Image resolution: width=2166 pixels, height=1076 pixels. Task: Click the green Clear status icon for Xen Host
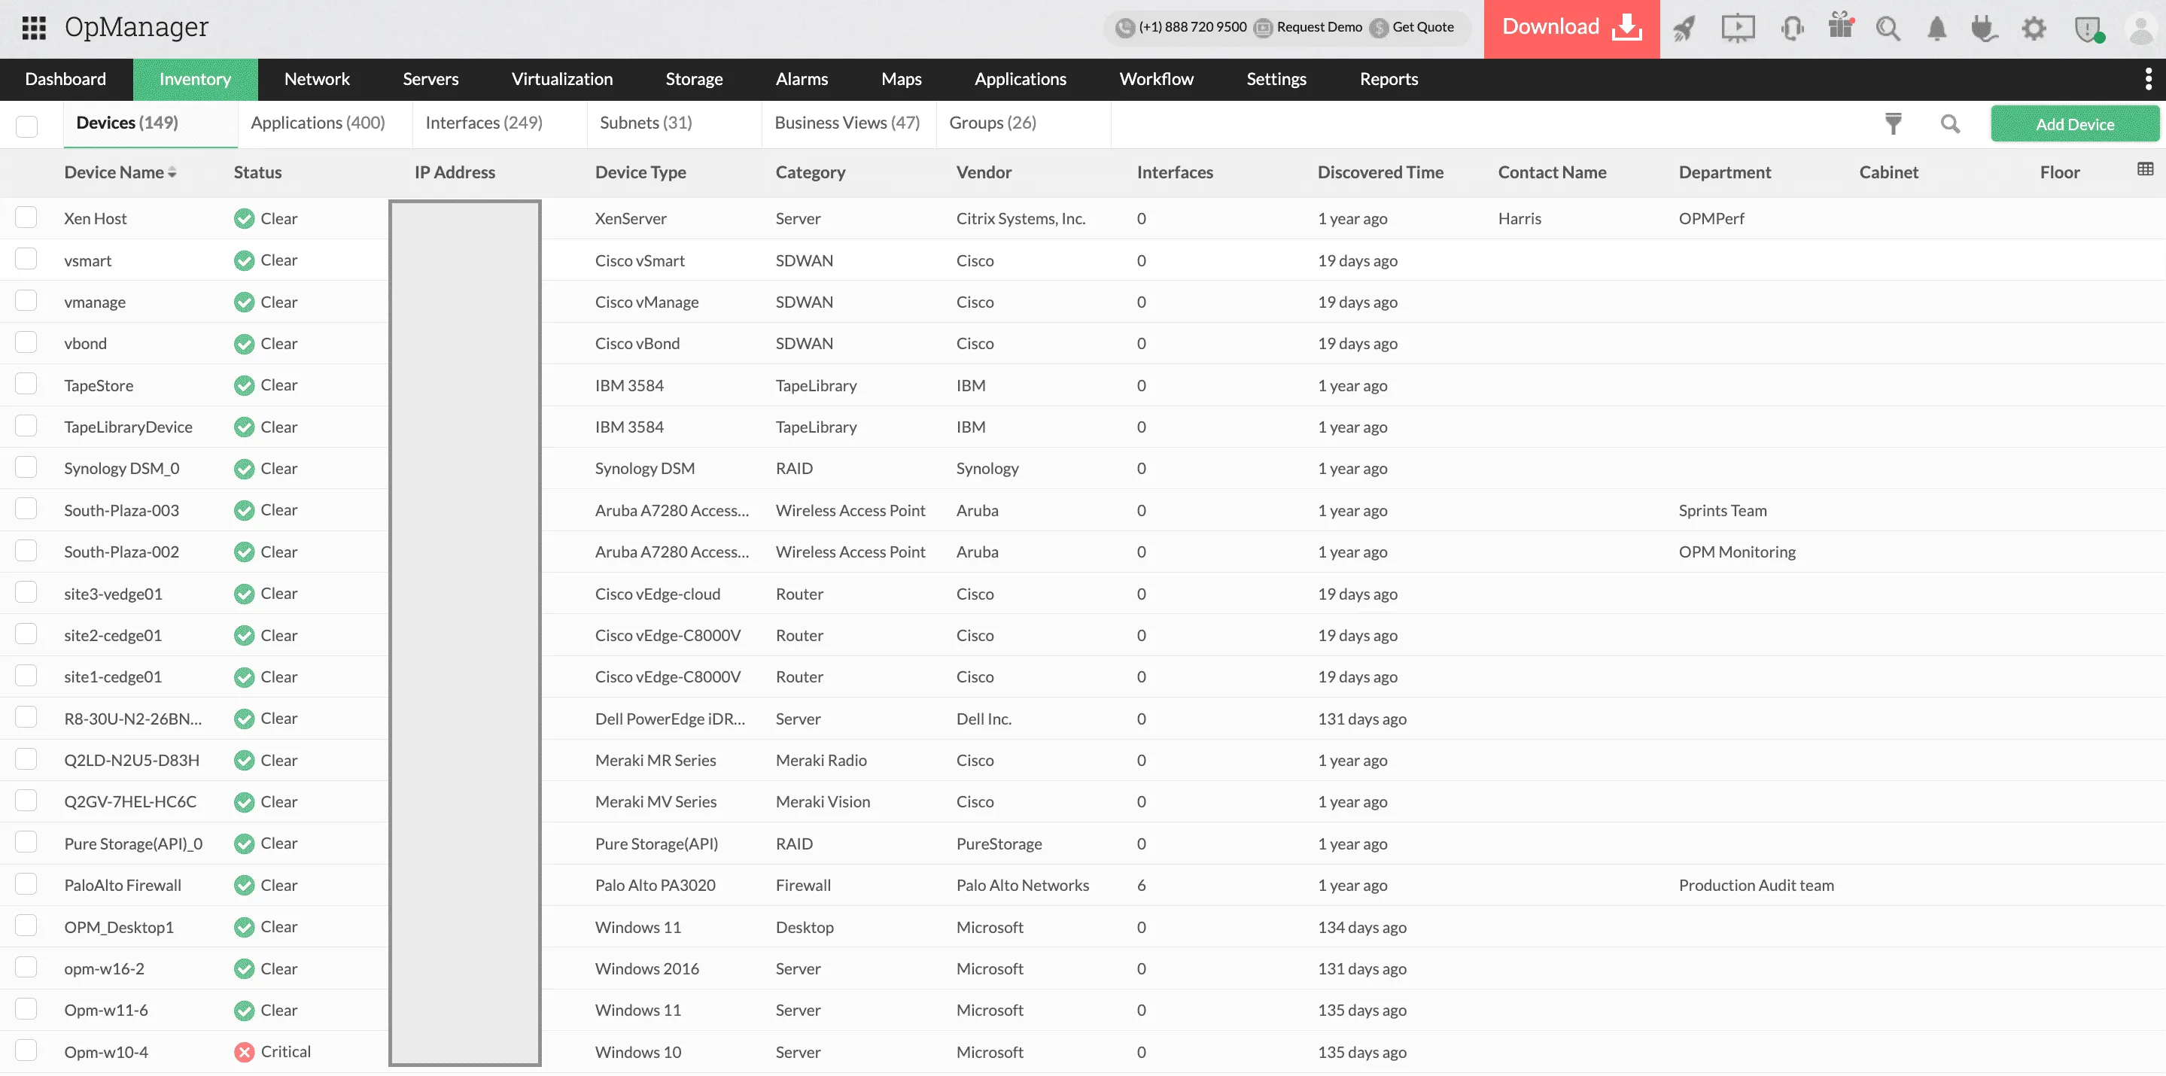point(244,218)
